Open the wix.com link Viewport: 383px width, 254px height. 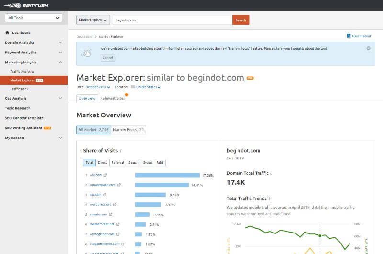[96, 175]
